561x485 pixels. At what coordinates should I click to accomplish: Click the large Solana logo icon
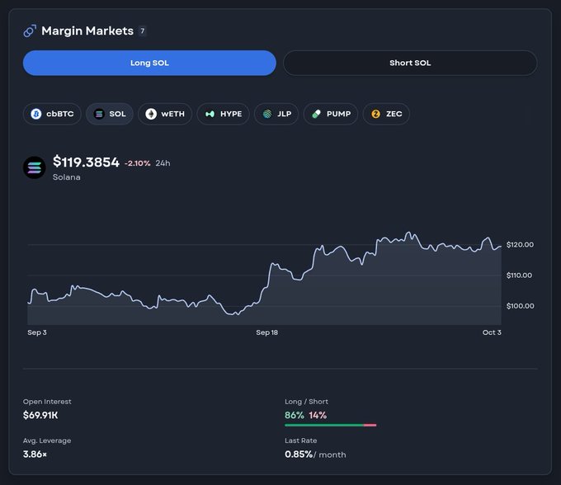[x=35, y=167]
